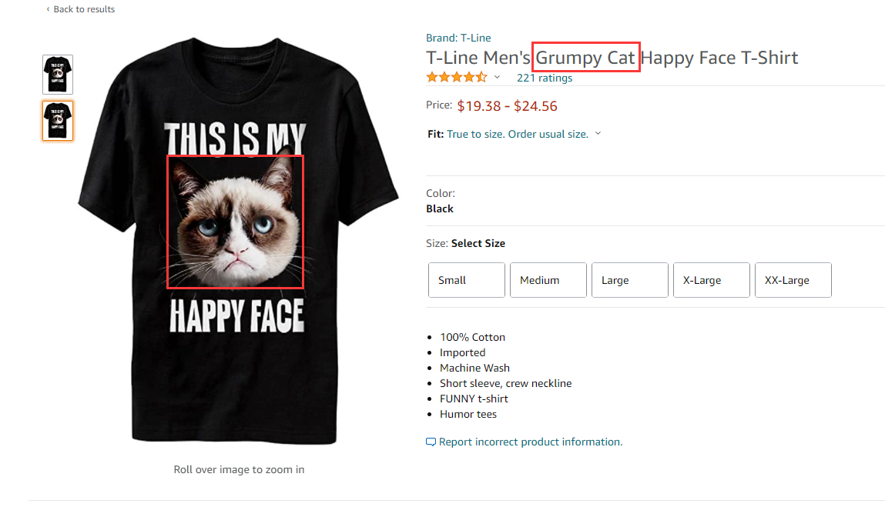Click the highlighted second thumbnail
Screen dimensions: 885x507
57,120
